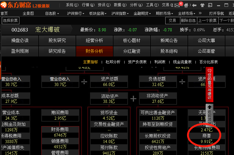Switch to 操盘必读 tab
The image size is (234, 155).
[x=20, y=41]
